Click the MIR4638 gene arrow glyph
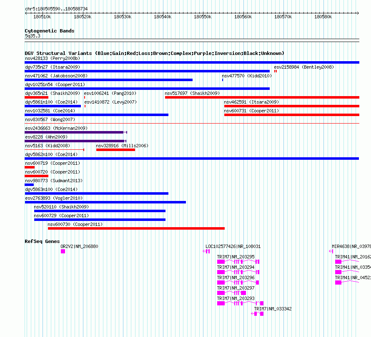 [x=331, y=251]
